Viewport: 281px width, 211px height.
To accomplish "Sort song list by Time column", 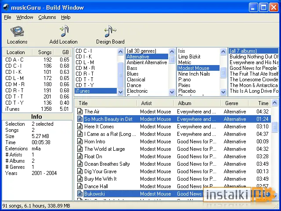I will point(259,103).
